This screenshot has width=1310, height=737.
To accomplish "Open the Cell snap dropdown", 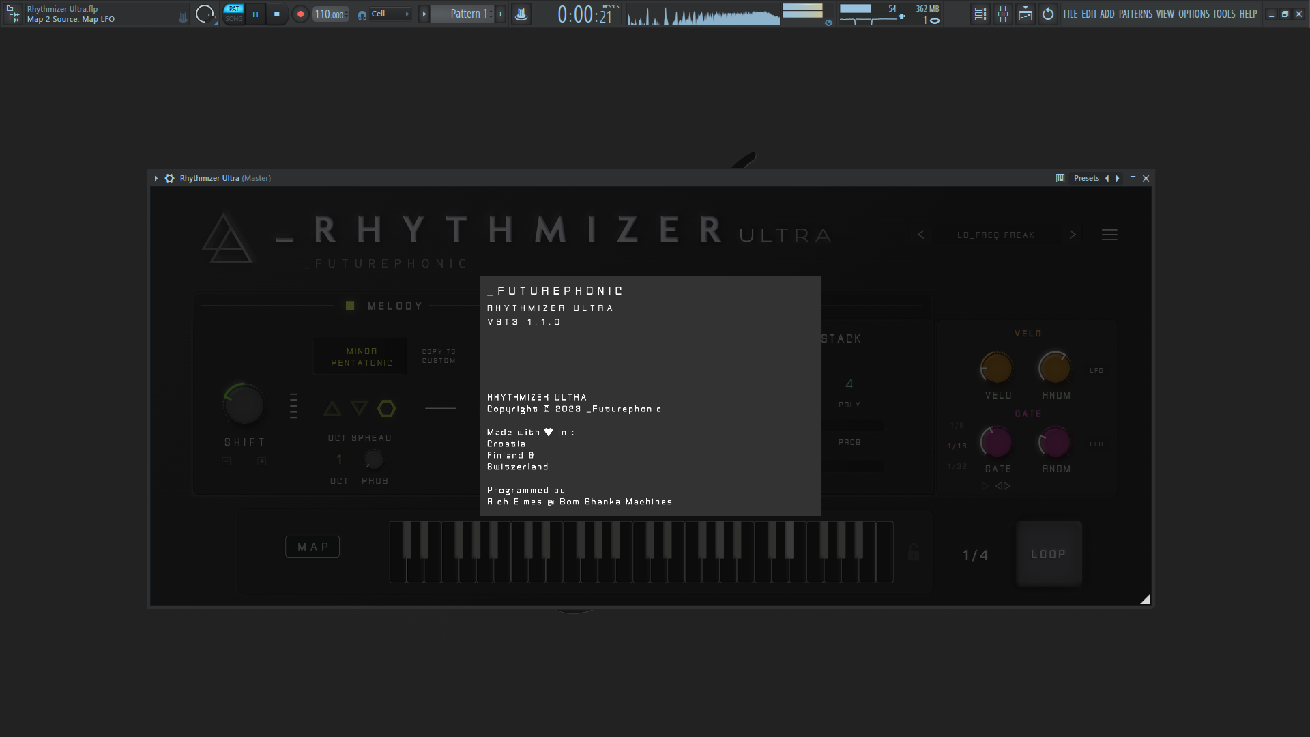I will 390,14.
